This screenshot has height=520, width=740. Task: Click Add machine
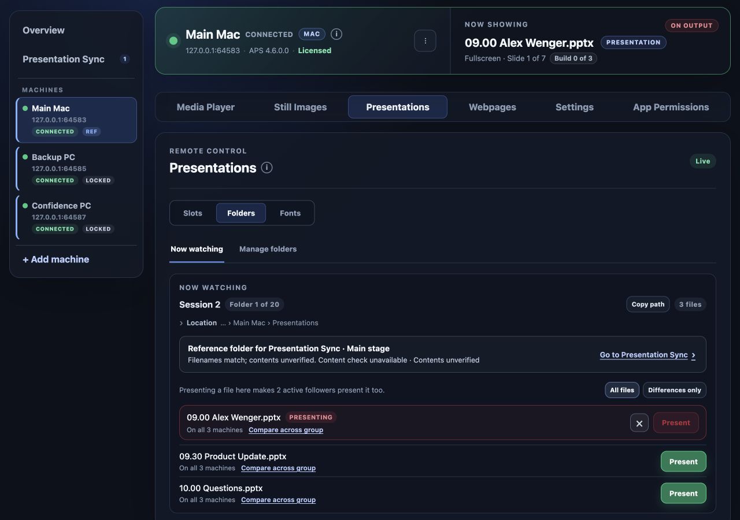56,259
